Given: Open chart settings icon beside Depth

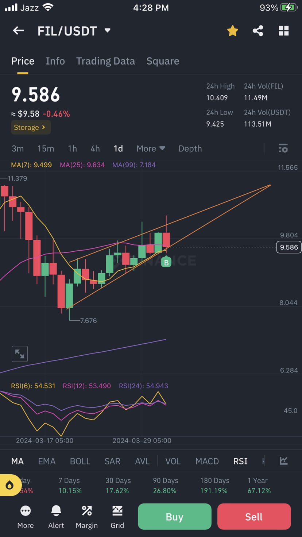Looking at the screenshot, I should coord(283,148).
